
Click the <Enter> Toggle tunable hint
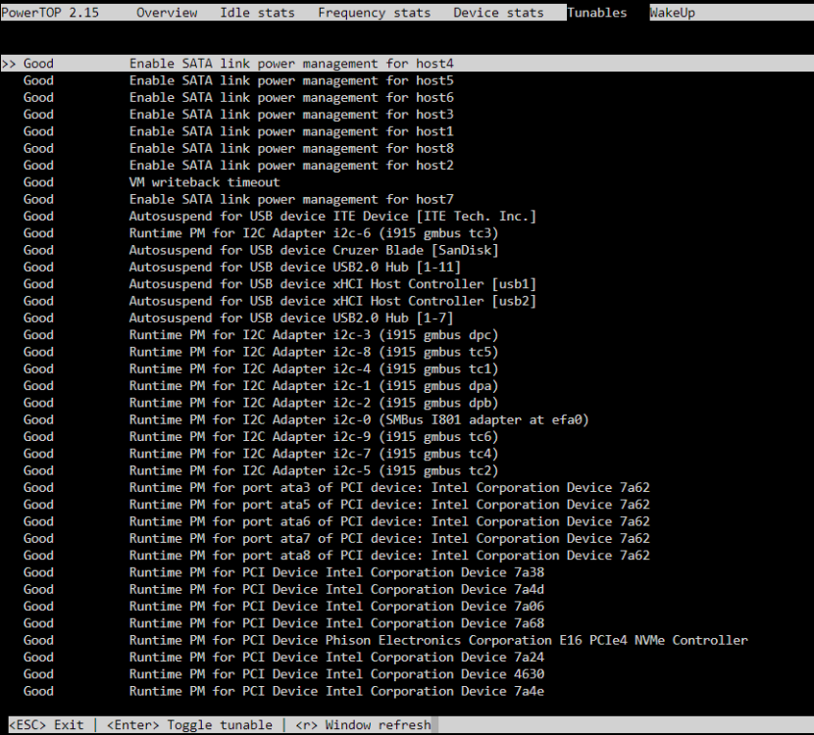click(189, 724)
